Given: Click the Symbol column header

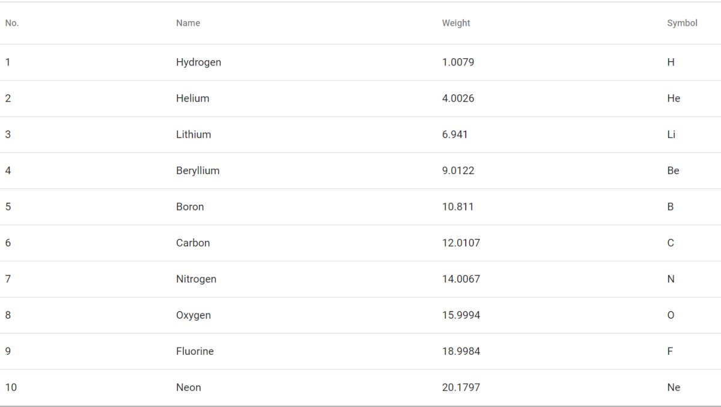Looking at the screenshot, I should [682, 23].
